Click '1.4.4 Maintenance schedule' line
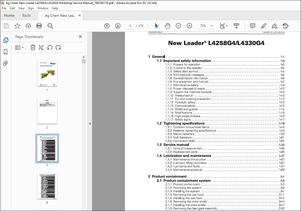This screenshot has width=301, height=211. (184, 170)
